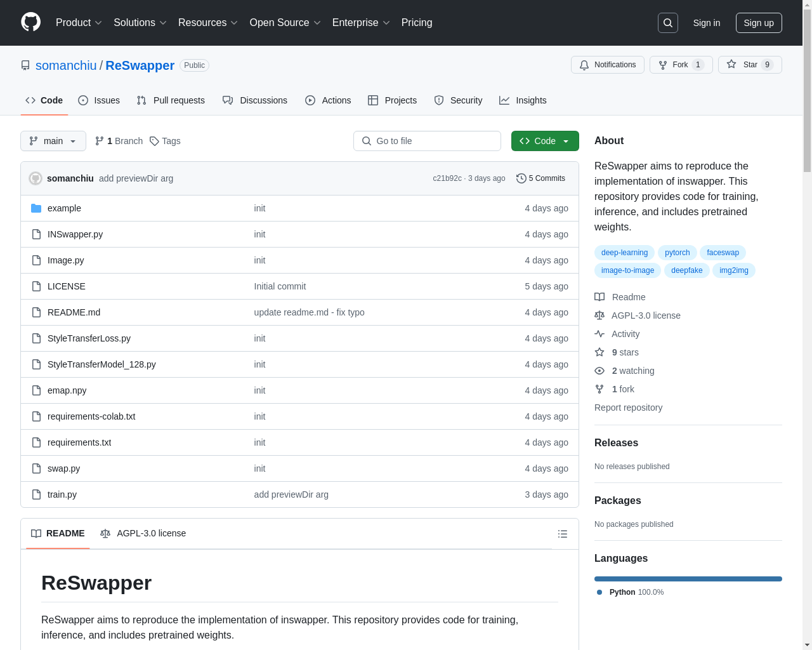Image resolution: width=812 pixels, height=650 pixels.
Task: Click the Star icon for ReSwapper
Action: pos(731,65)
